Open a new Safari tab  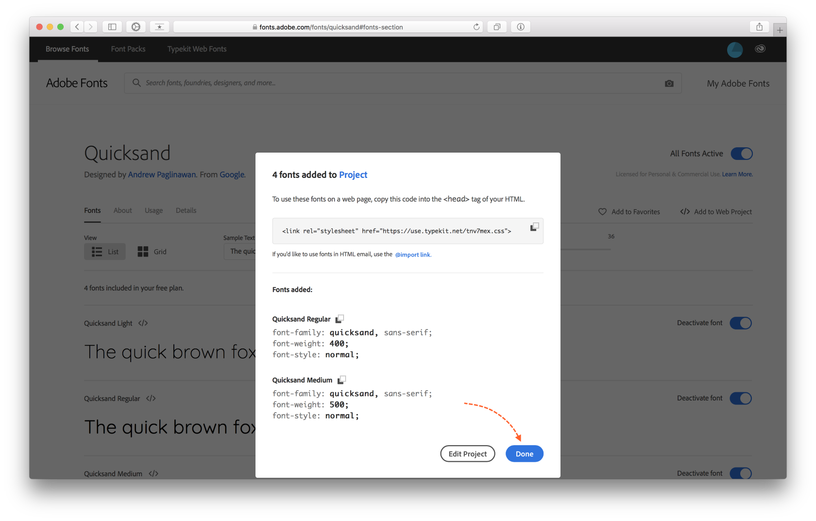click(780, 30)
